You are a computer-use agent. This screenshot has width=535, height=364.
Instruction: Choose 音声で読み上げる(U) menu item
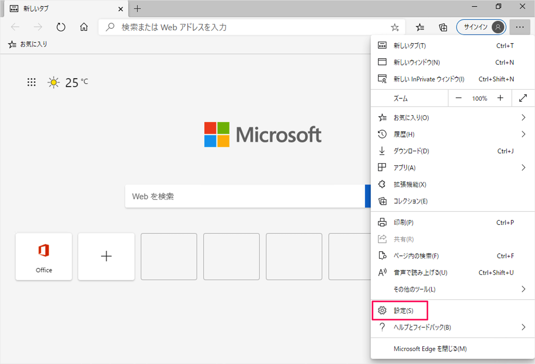coord(452,273)
